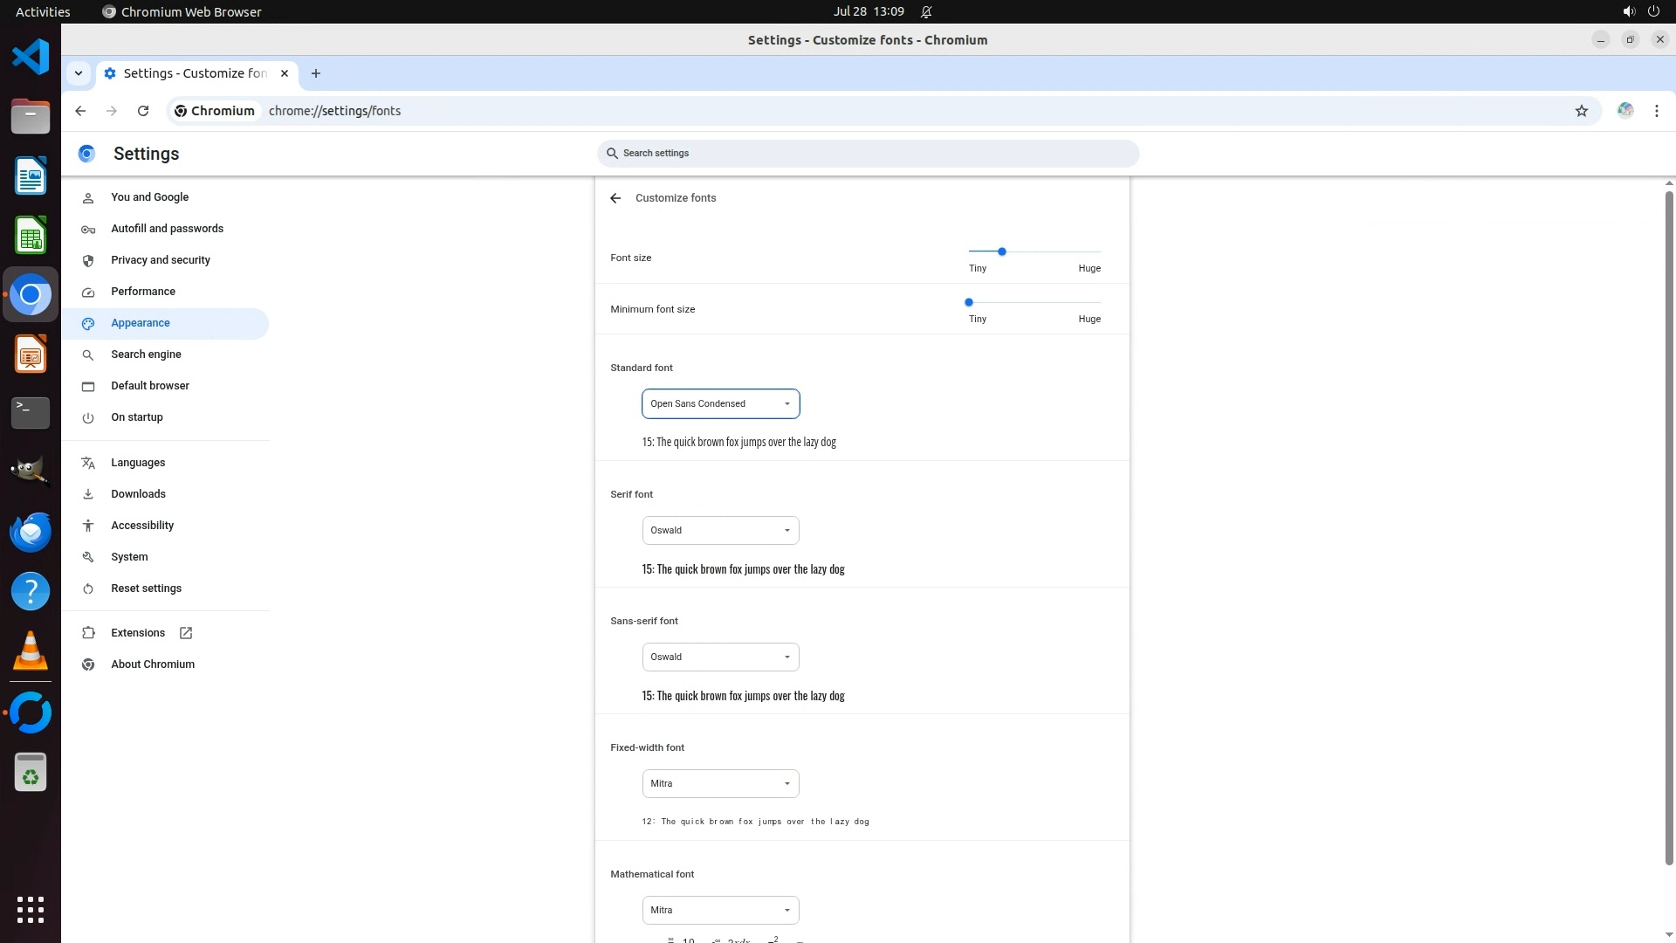The height and width of the screenshot is (943, 1676).
Task: Click Reset settings in the sidebar
Action: (146, 589)
